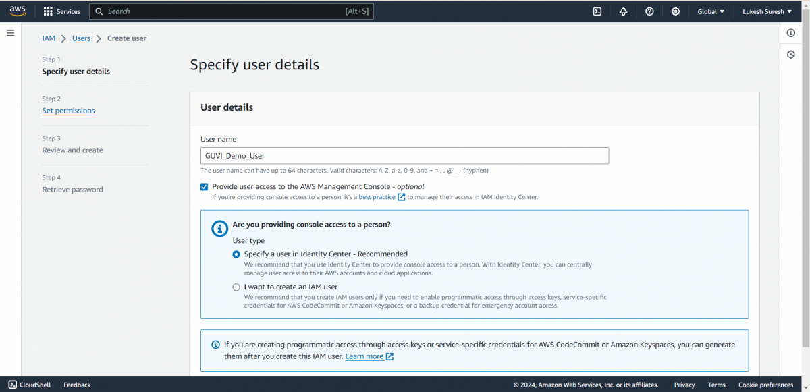Select Specify a user in Identity Center
810x392 pixels.
point(236,254)
